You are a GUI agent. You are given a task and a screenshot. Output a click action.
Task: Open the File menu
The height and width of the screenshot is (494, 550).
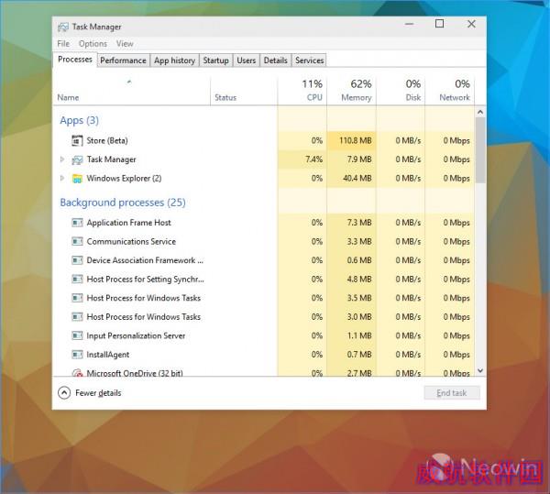pos(63,44)
